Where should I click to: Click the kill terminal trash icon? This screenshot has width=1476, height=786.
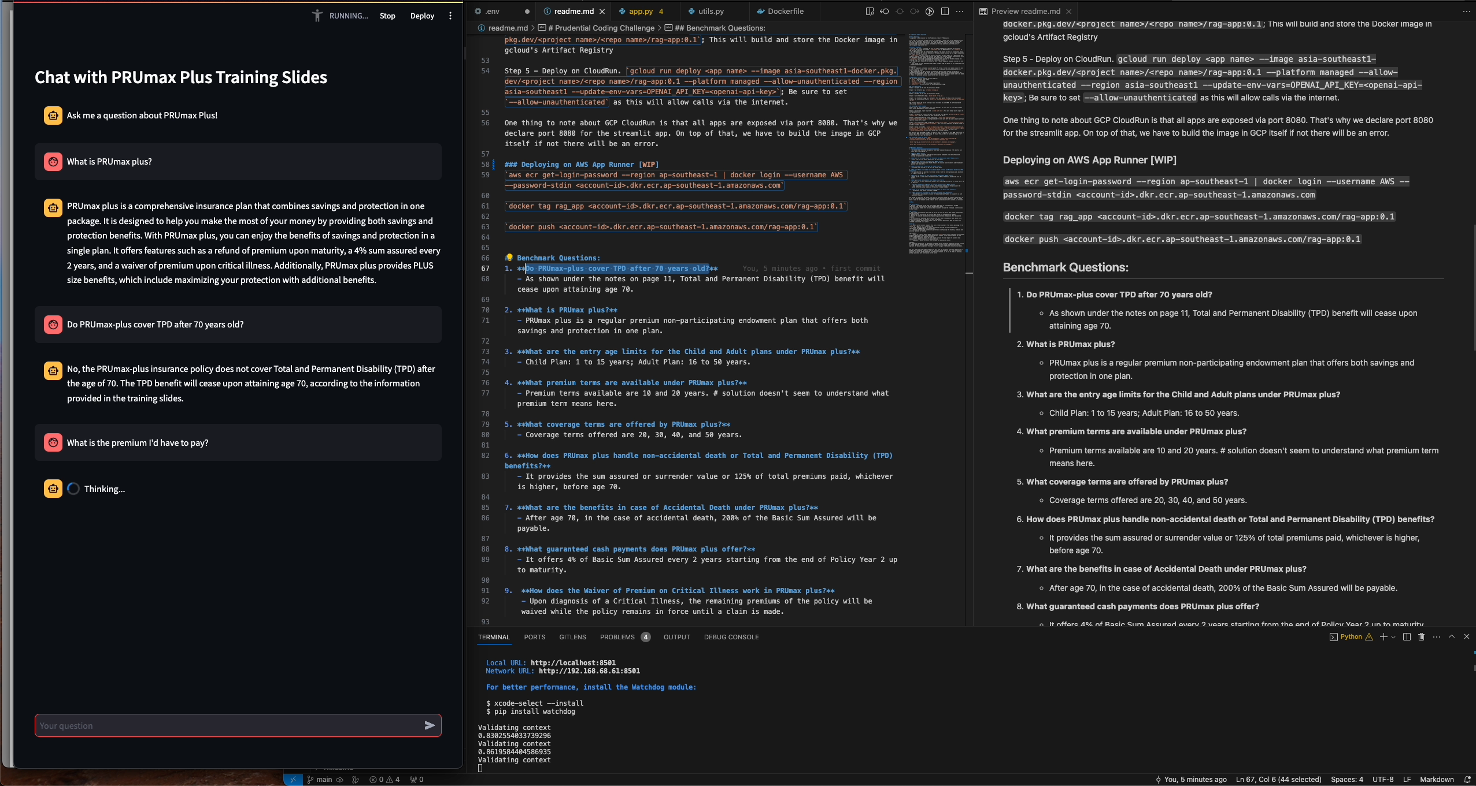click(x=1421, y=636)
